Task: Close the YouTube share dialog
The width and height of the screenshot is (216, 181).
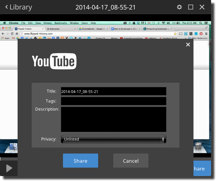Action: pos(188,44)
